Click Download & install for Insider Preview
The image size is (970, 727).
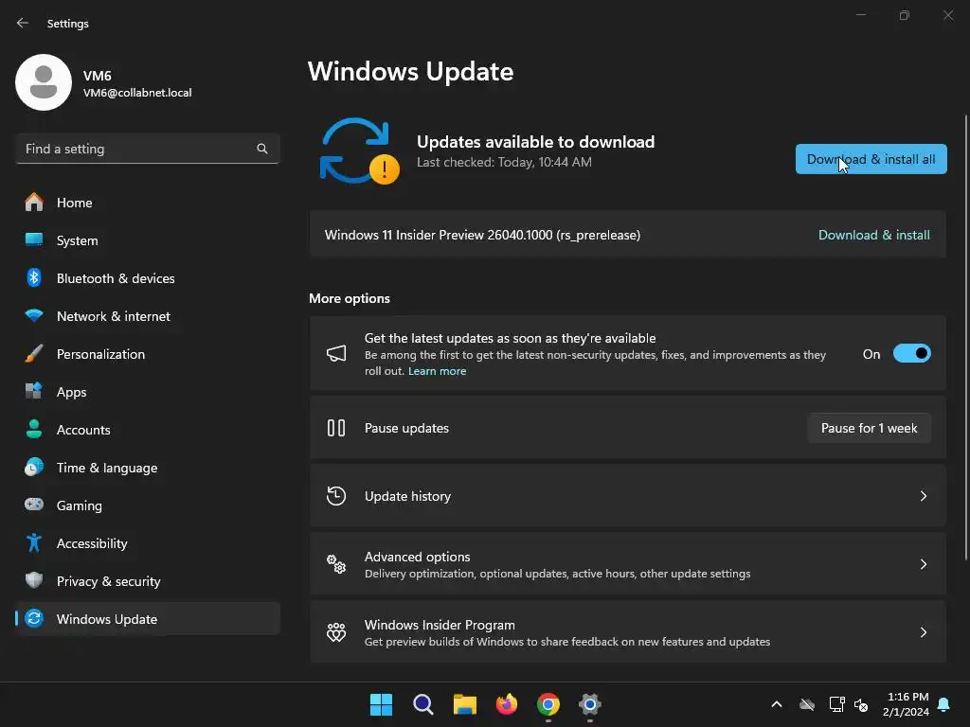pos(873,235)
